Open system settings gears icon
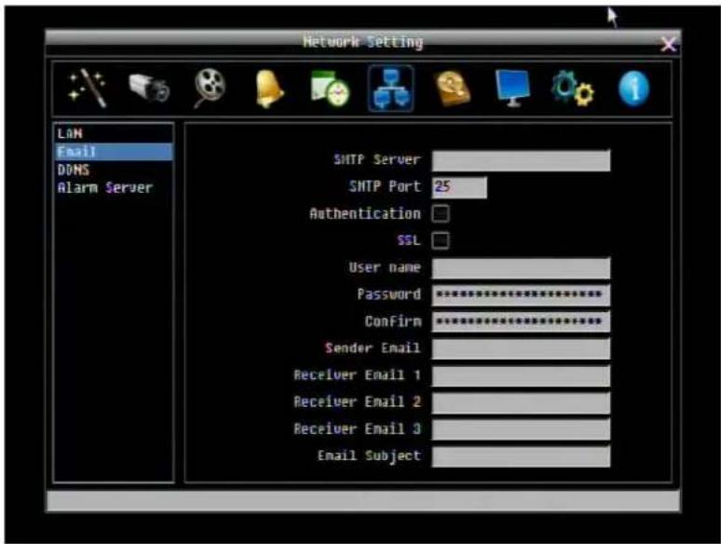Screen dimensions: 721x544 573,89
